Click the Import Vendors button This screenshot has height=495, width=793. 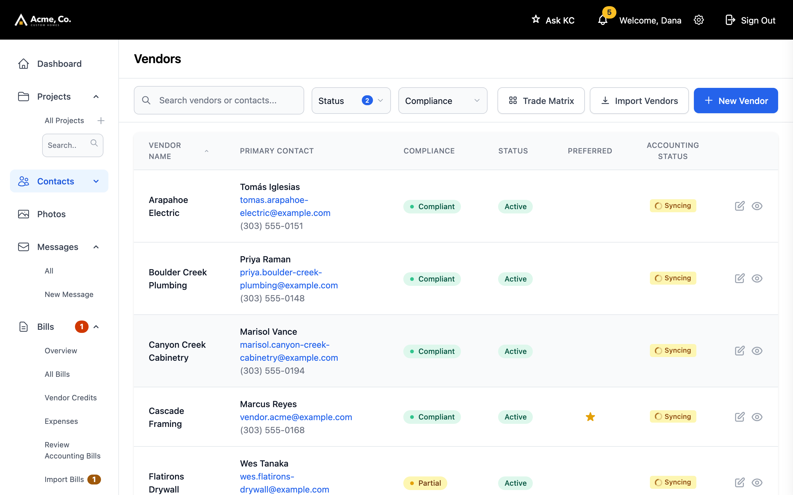click(x=639, y=101)
